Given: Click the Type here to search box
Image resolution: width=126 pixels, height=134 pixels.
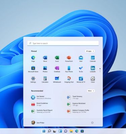Looking at the screenshot, I should pos(63,43).
